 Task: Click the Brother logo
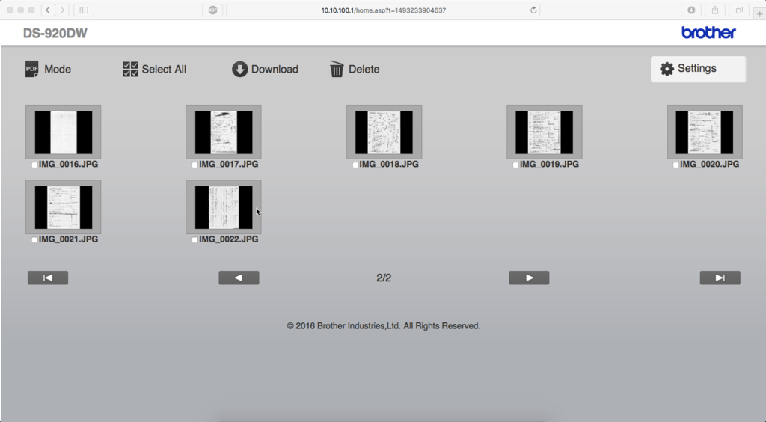click(708, 33)
